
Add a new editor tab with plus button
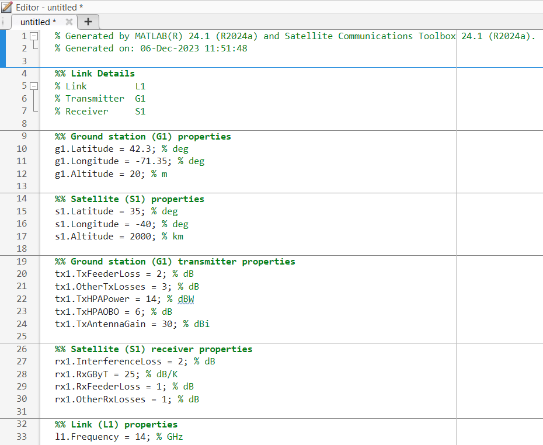pyautogui.click(x=88, y=22)
